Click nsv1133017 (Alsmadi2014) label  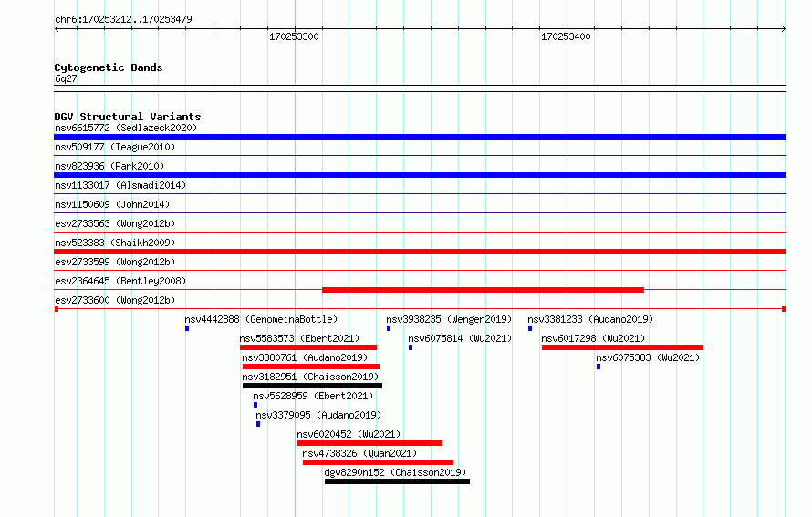point(120,185)
